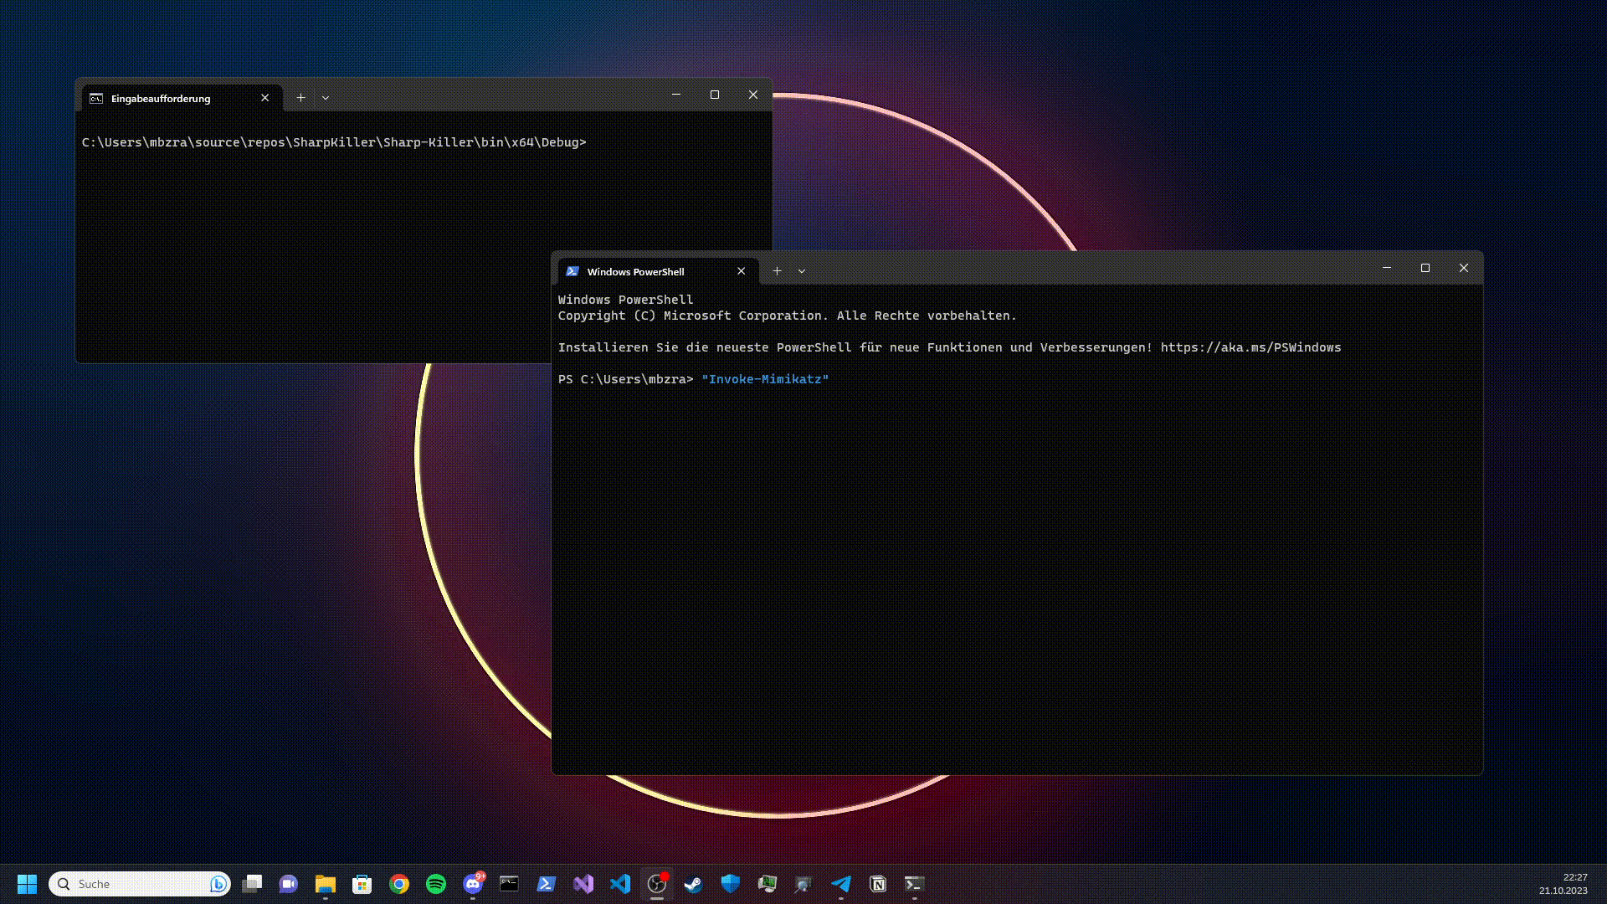
Task: Open Discord from the taskbar
Action: tap(473, 884)
